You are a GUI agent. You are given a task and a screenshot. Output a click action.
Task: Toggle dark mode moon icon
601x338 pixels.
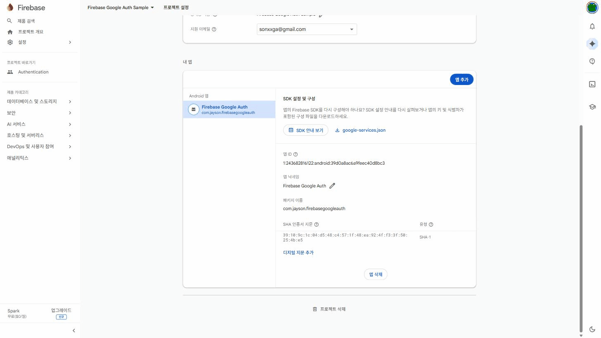click(592, 329)
